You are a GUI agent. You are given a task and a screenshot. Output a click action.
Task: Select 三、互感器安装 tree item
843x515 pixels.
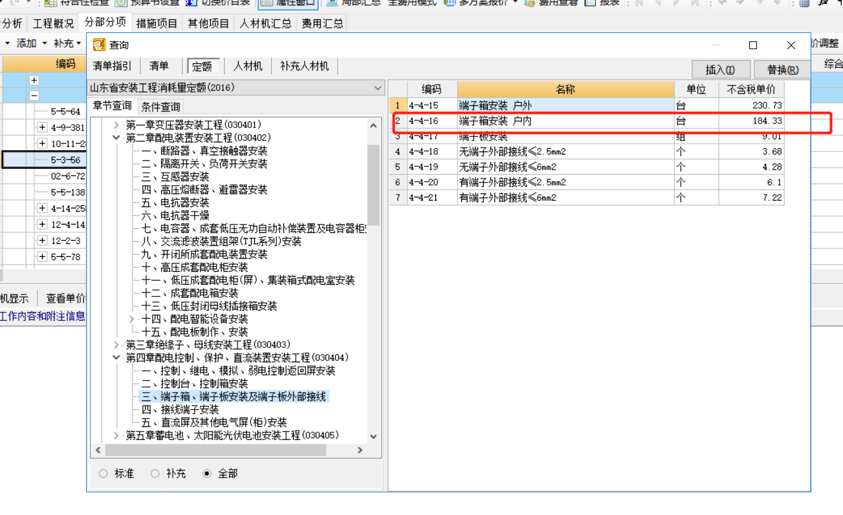click(x=175, y=177)
